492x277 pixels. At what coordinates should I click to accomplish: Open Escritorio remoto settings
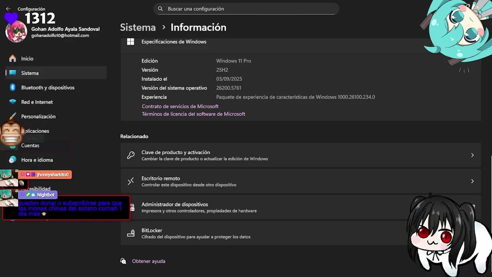click(x=301, y=181)
